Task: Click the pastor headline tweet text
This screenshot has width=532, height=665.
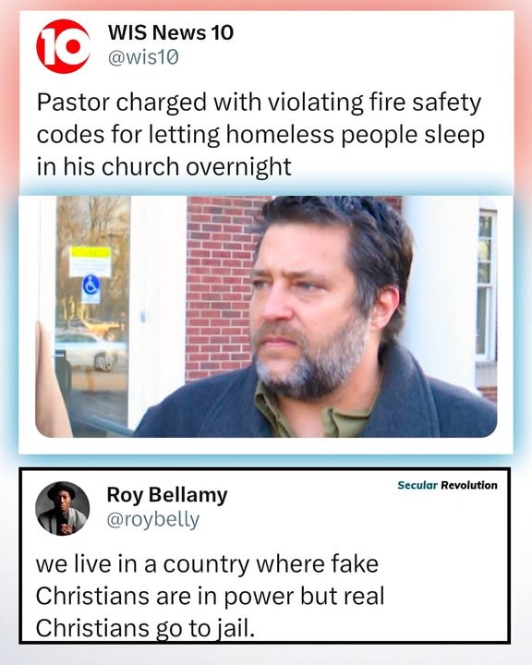Action: [x=260, y=135]
